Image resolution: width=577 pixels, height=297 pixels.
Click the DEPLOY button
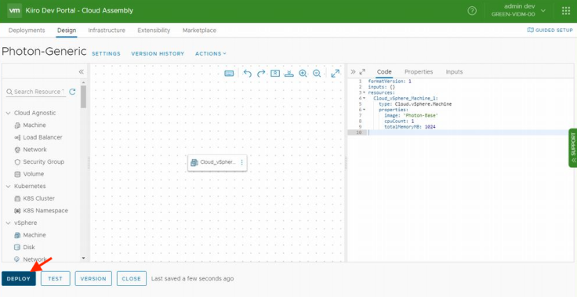(x=18, y=279)
